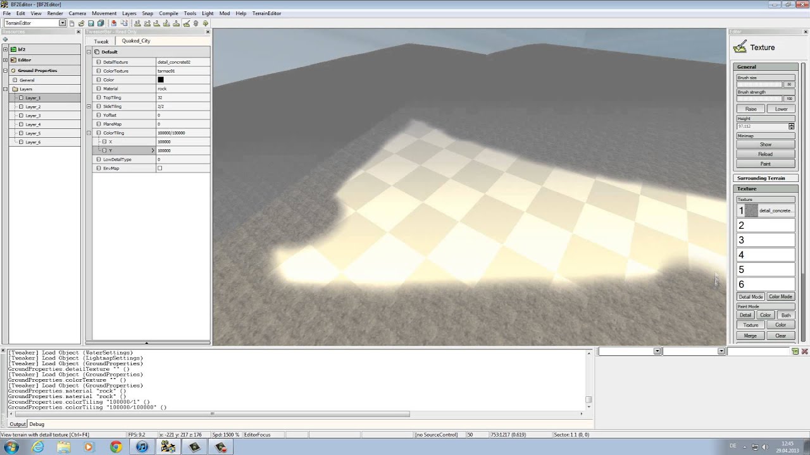Click the large Texture brush icon in Editor panel
The width and height of the screenshot is (810, 455).
pos(739,47)
